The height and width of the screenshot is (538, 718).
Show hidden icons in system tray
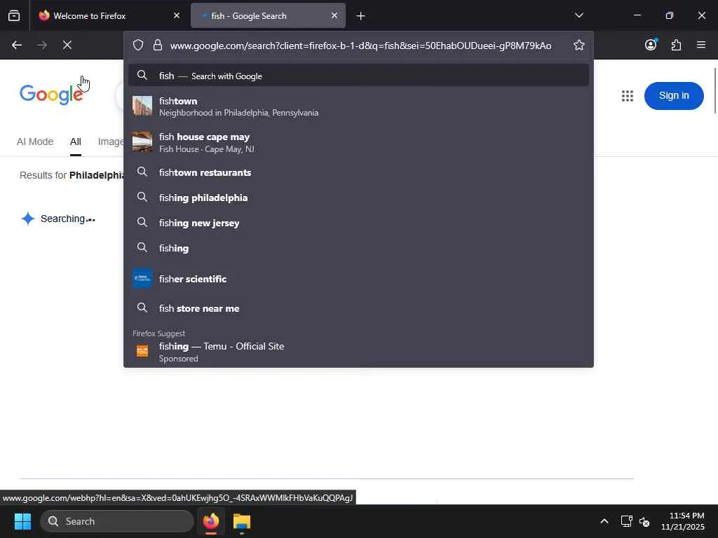pos(604,521)
